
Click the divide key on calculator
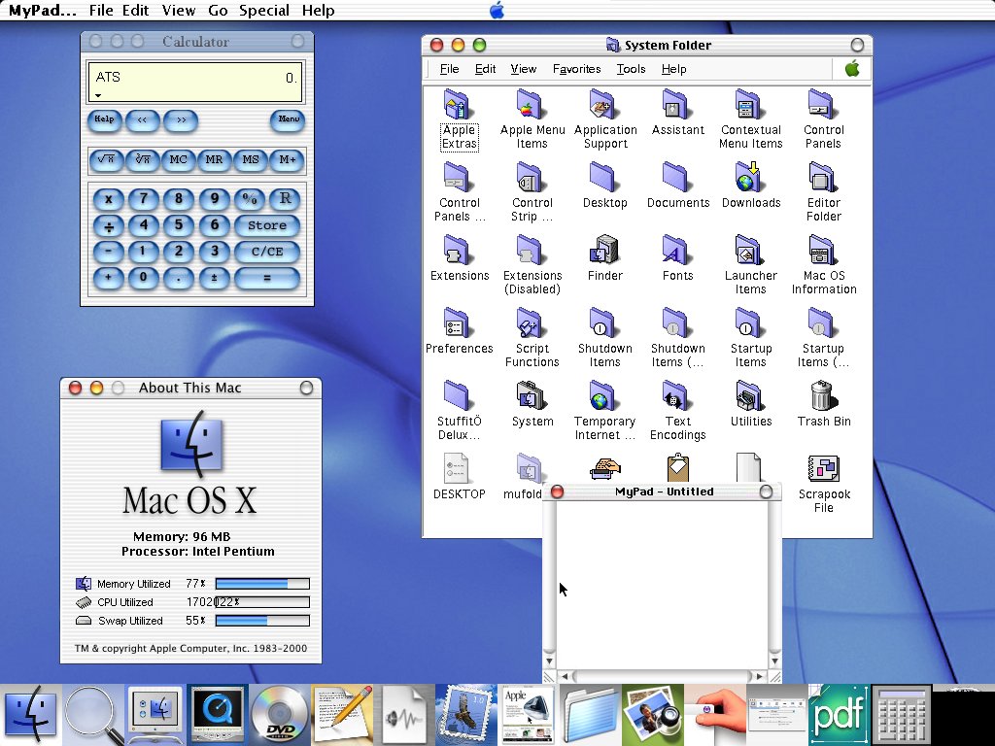coord(109,225)
